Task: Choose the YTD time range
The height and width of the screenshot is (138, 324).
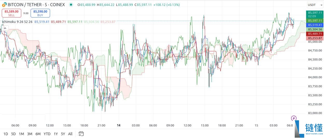Action: point(47,134)
